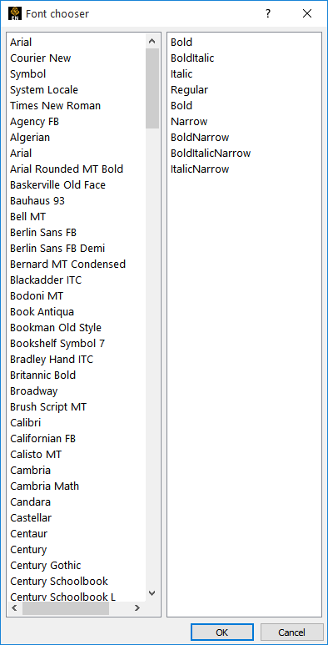Click the font list scroll down arrow

152,593
